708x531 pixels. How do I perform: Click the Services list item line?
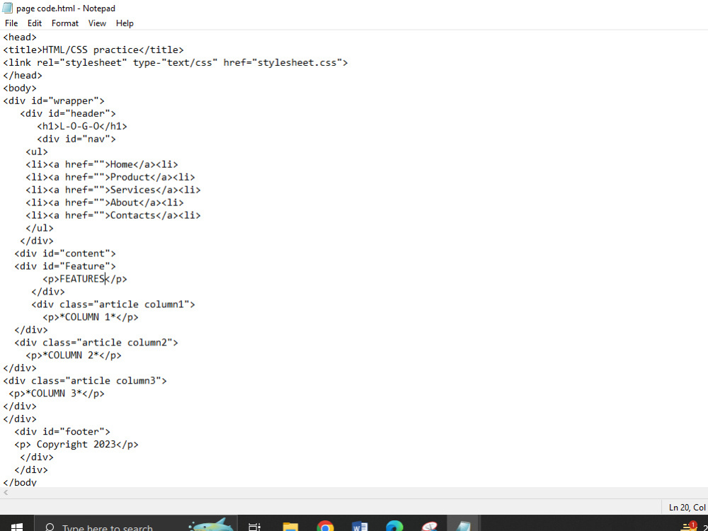(x=113, y=190)
